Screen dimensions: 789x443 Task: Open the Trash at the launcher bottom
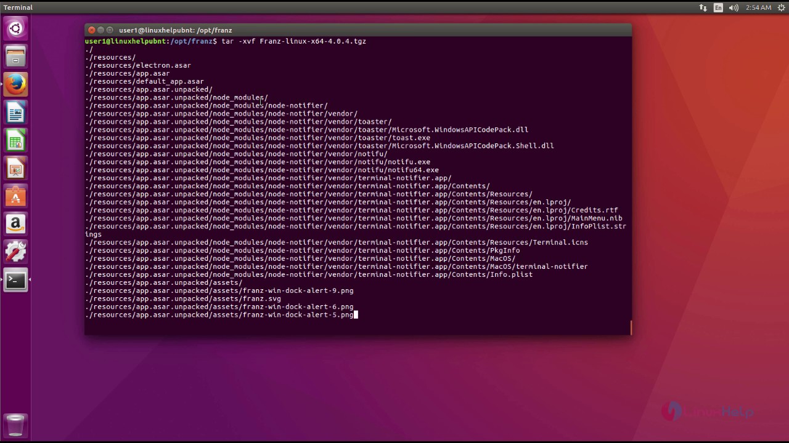15,425
